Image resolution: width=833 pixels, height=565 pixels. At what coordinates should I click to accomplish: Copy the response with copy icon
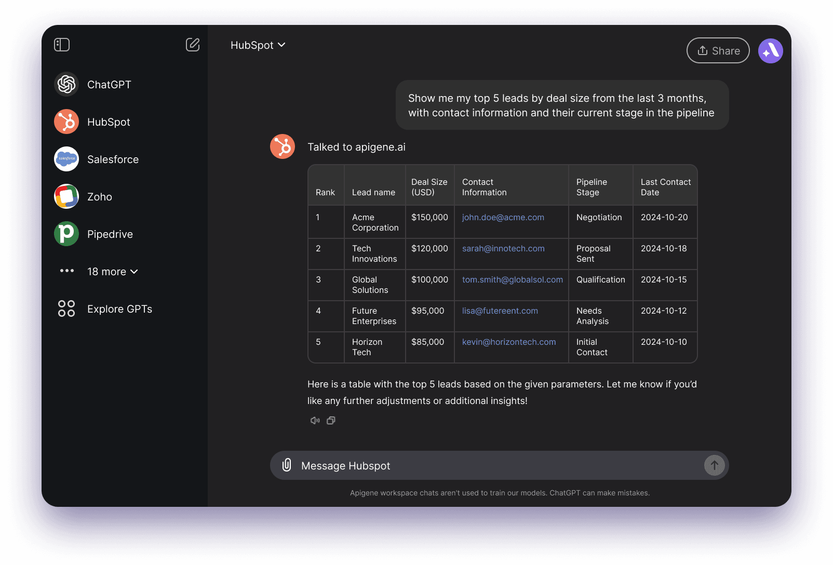point(331,421)
